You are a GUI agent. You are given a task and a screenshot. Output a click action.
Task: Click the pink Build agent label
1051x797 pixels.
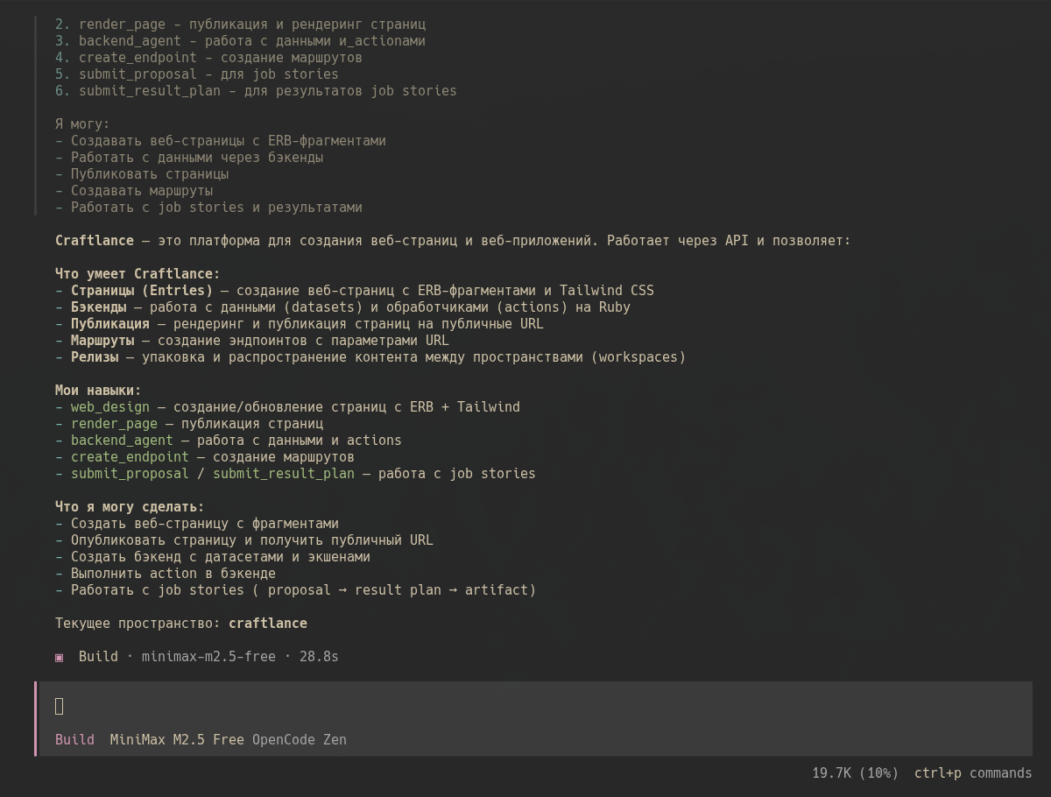74,740
